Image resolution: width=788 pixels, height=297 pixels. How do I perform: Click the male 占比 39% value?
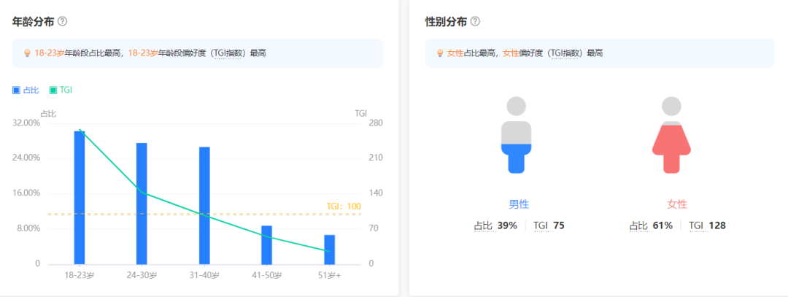click(507, 225)
